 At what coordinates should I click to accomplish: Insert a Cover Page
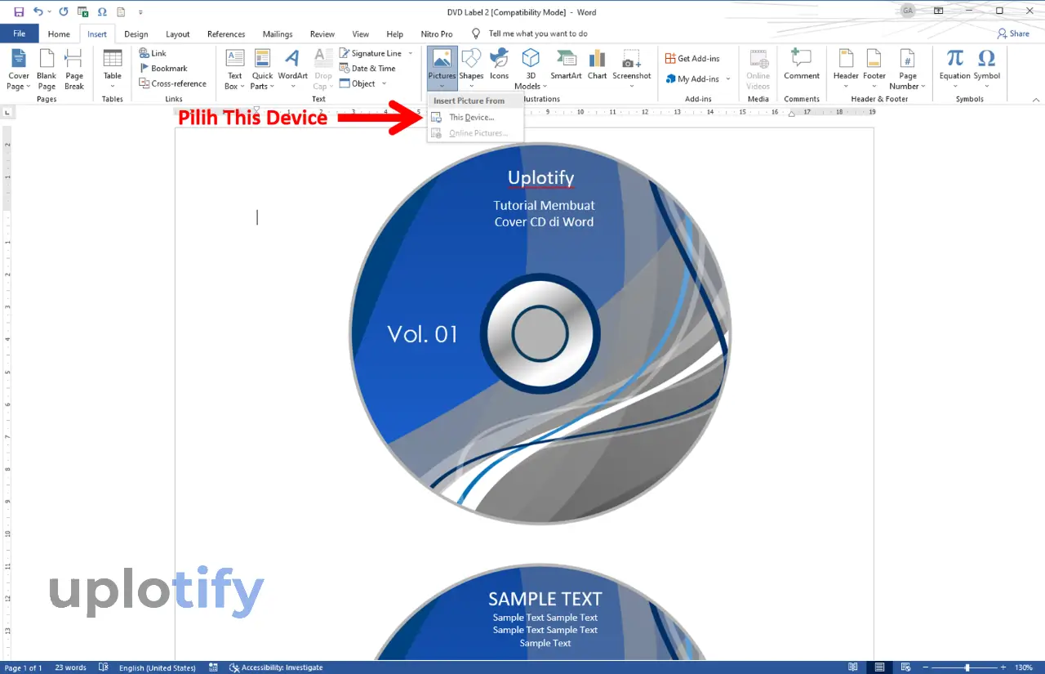pos(19,69)
